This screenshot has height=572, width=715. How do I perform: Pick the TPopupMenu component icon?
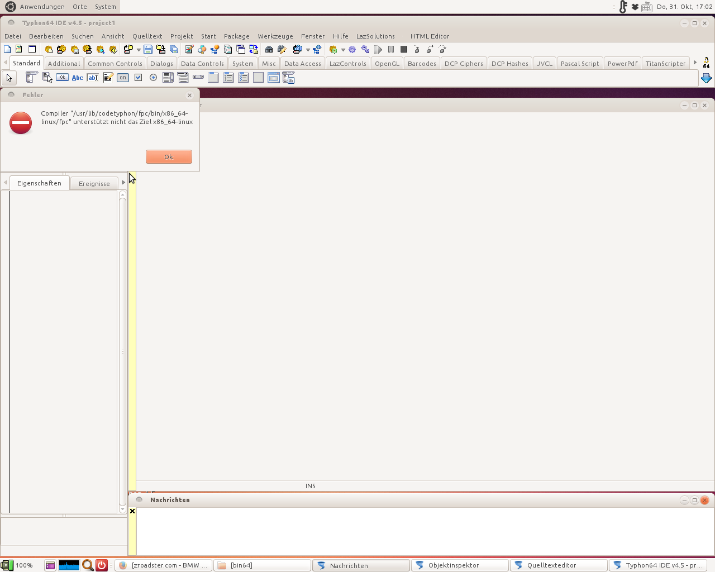pyautogui.click(x=47, y=78)
